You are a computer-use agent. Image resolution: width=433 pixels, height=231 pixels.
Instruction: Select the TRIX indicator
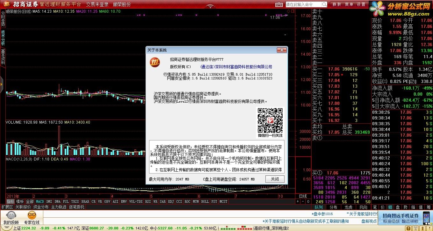click(75, 201)
